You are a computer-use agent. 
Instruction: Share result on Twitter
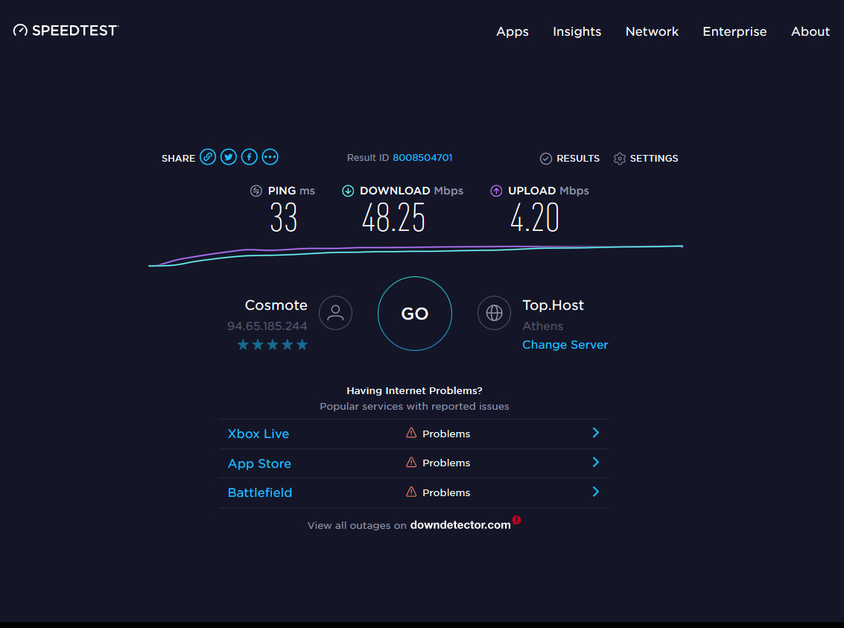(x=229, y=157)
